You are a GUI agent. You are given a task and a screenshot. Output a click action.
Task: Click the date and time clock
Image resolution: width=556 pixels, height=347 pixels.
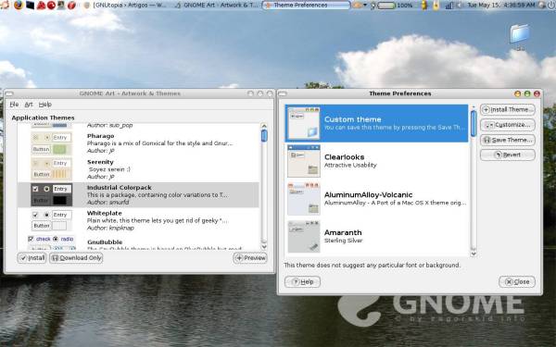tap(501, 6)
